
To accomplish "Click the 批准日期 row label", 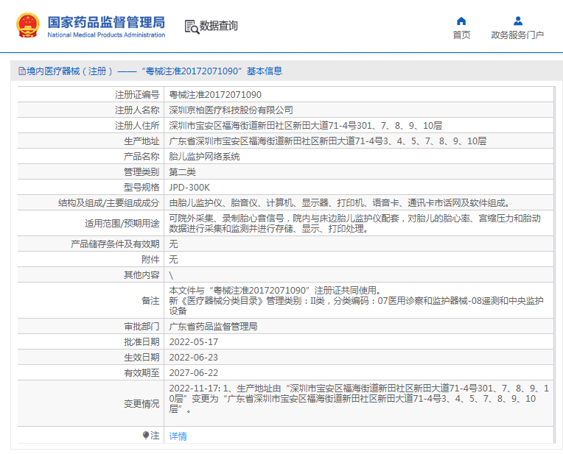I will [x=141, y=341].
